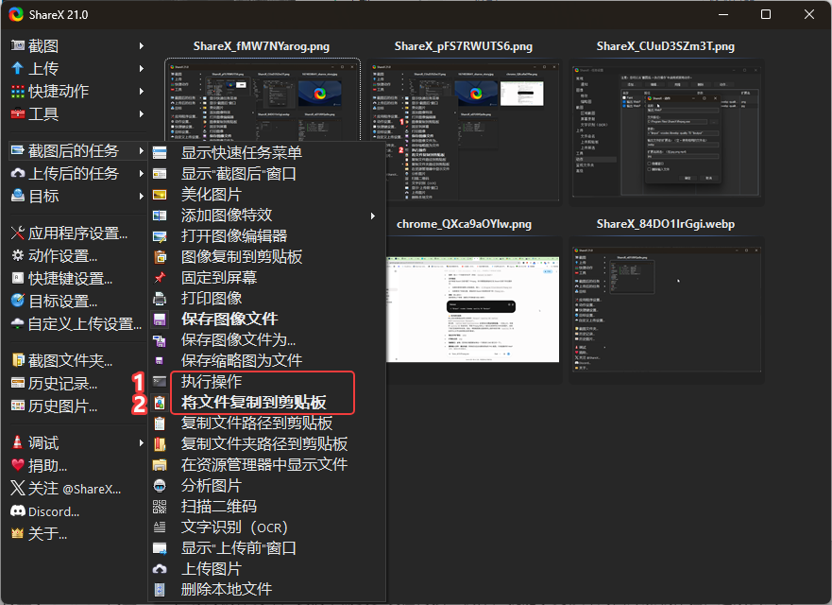This screenshot has width=832, height=605.
Task: Click the OCR text icon for 文字识别
Action: pos(160,527)
